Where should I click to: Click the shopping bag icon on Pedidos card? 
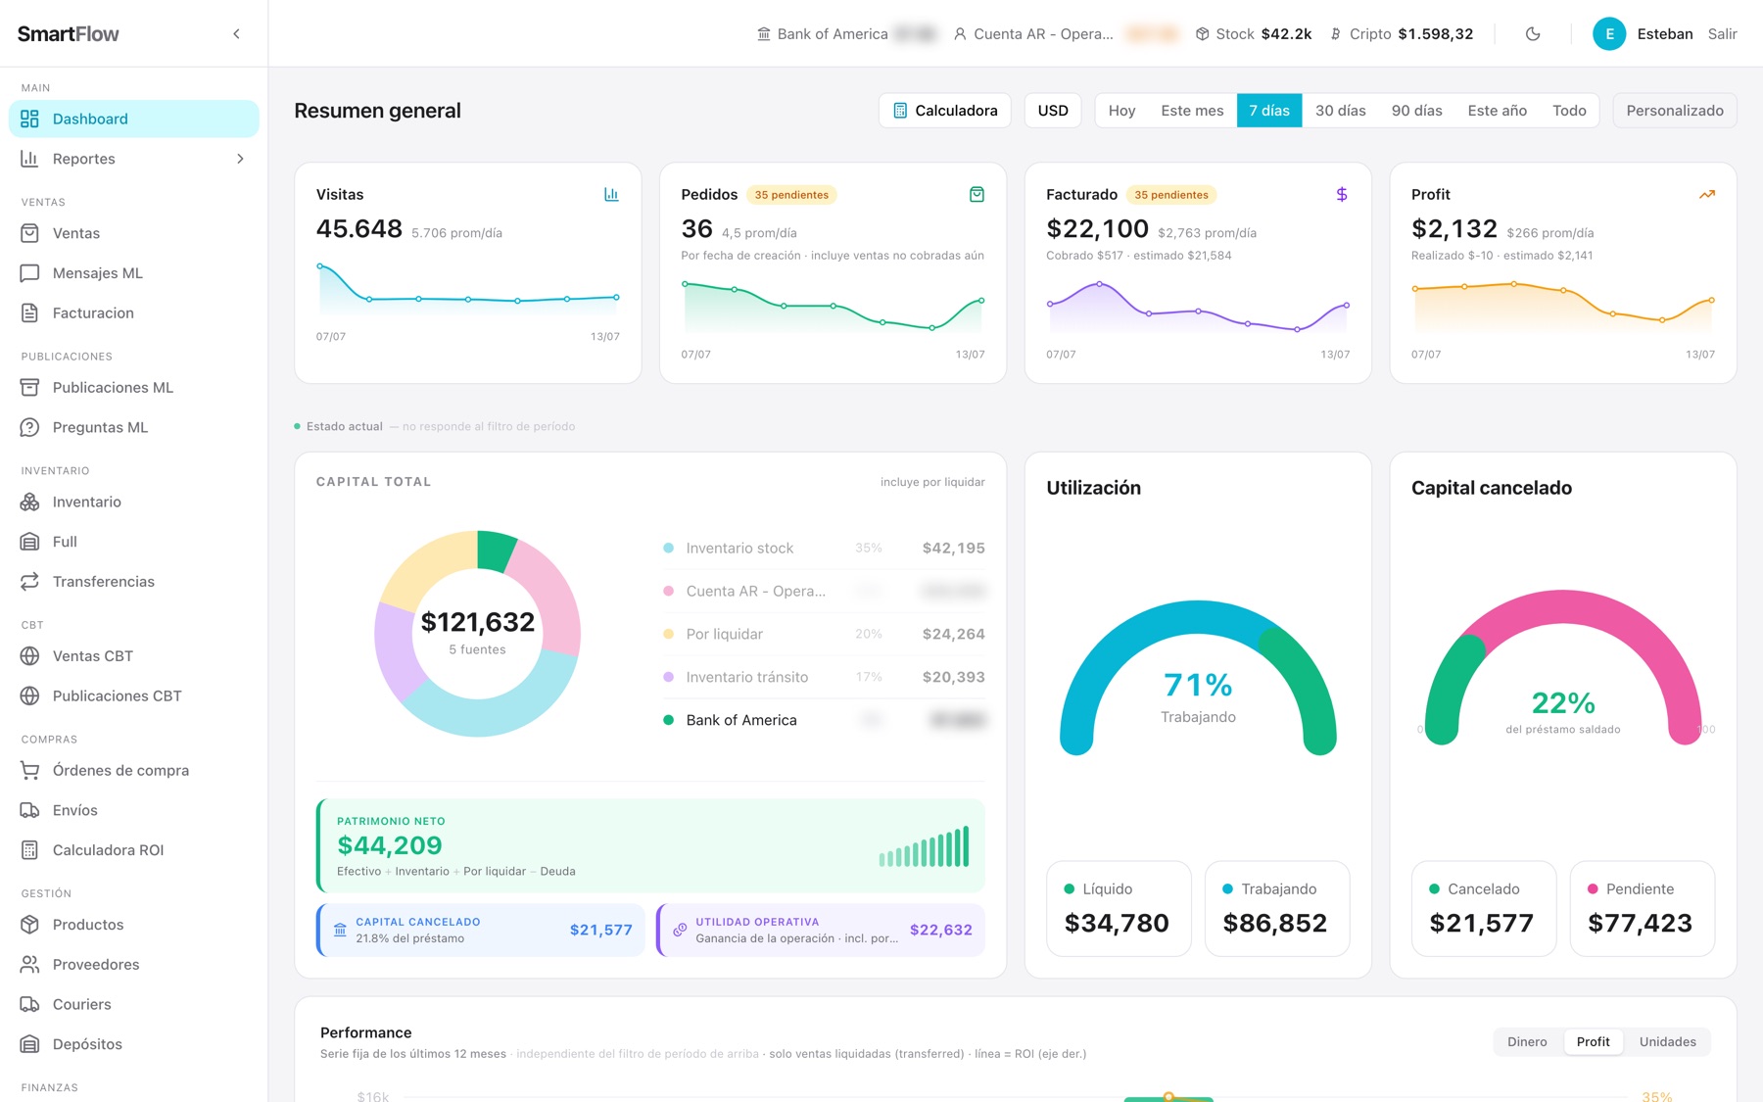(x=977, y=194)
